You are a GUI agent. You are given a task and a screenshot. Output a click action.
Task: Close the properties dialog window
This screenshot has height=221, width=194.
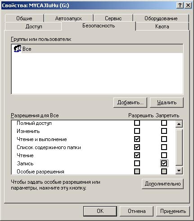188,5
